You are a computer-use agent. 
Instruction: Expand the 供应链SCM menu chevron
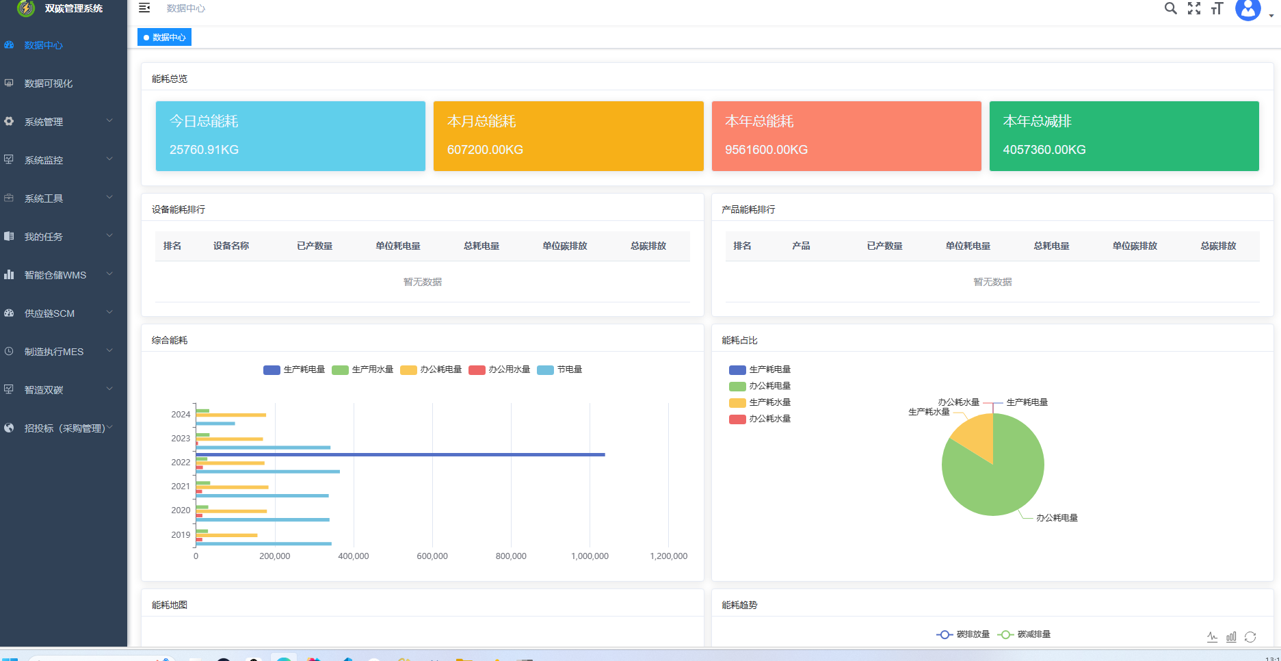tap(109, 313)
